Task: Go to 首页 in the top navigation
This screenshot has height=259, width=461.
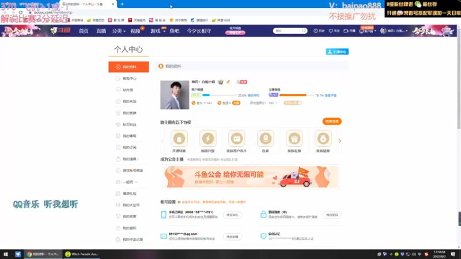Action: [84, 31]
